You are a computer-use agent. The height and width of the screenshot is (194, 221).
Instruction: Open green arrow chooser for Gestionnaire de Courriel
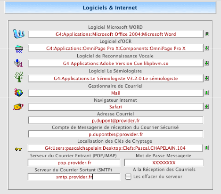coord(207,93)
